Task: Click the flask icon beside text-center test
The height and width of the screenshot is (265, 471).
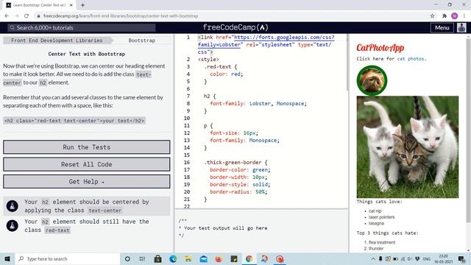Action: tap(13, 206)
